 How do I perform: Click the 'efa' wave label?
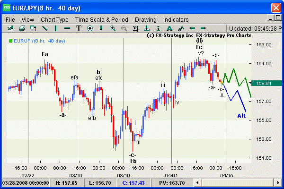(x=74, y=77)
